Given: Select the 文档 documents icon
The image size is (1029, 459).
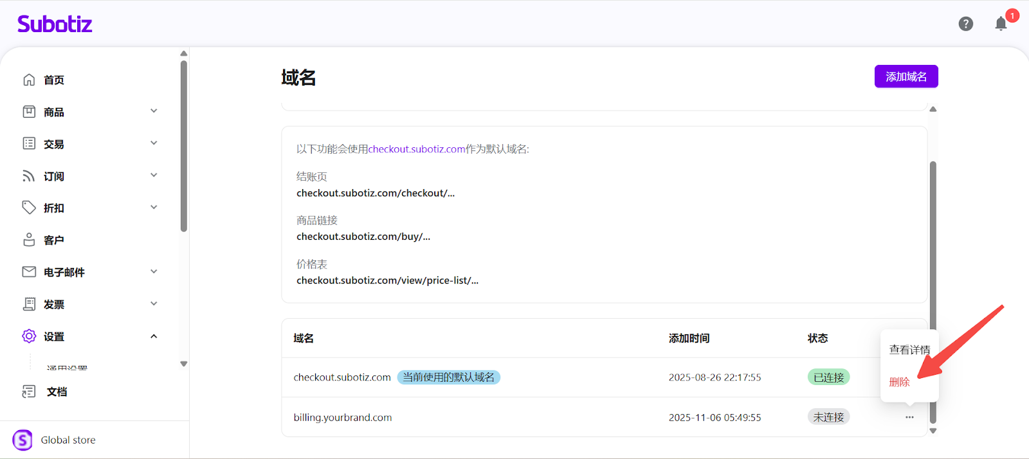Looking at the screenshot, I should (29, 392).
